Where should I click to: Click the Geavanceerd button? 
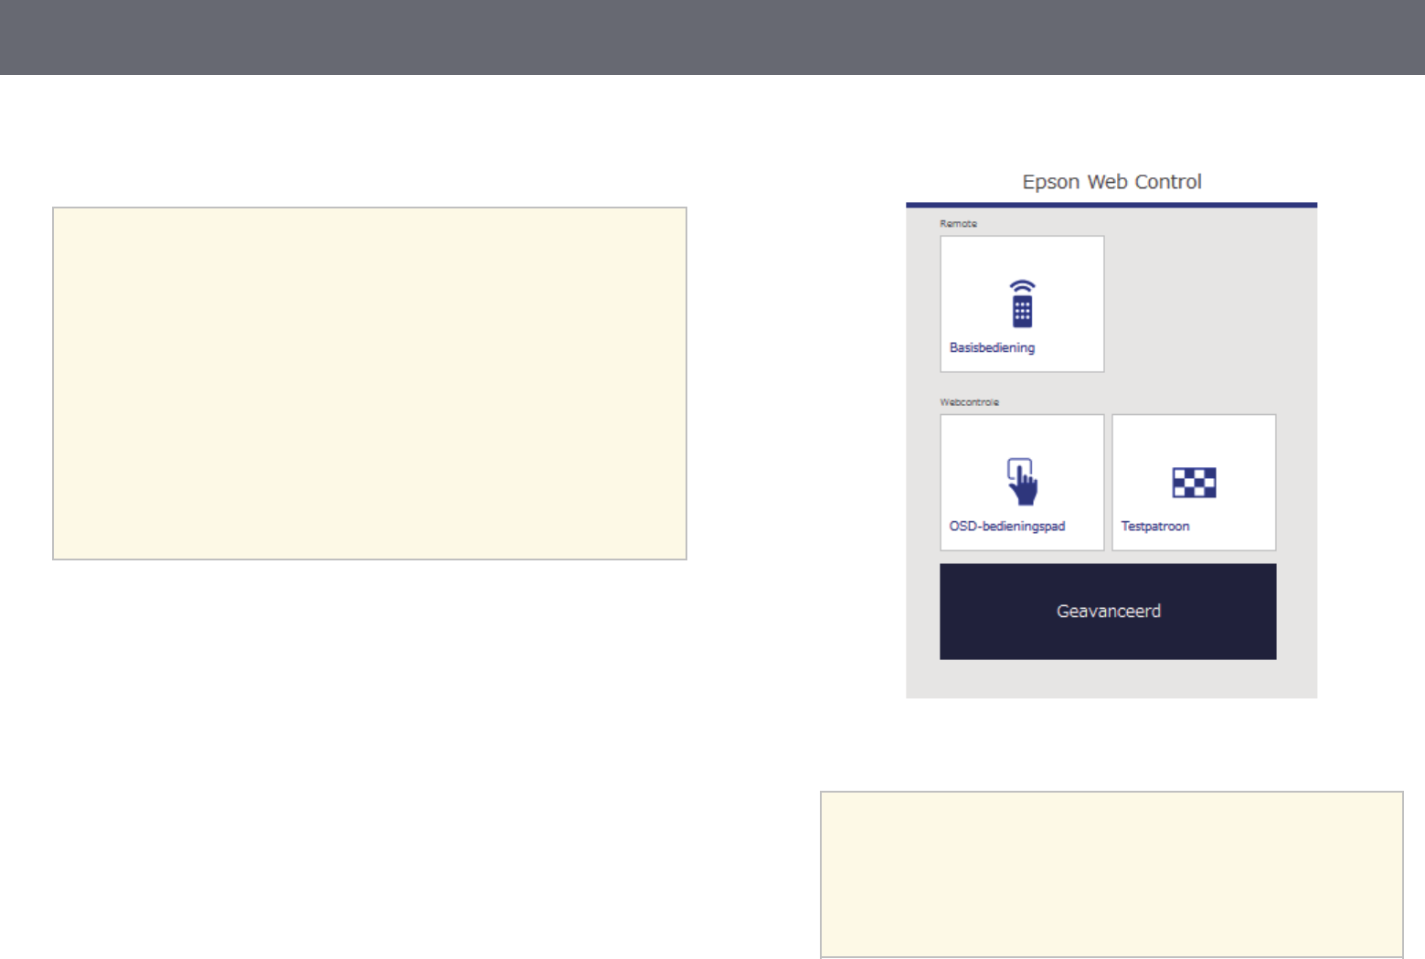[x=1108, y=612]
